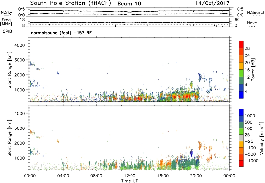
Task: Click the left '10^5' noise axis tick
Action: click(x=20, y=9)
